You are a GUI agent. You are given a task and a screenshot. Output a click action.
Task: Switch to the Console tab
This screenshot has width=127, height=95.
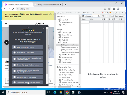pyautogui.click(x=77, y=13)
